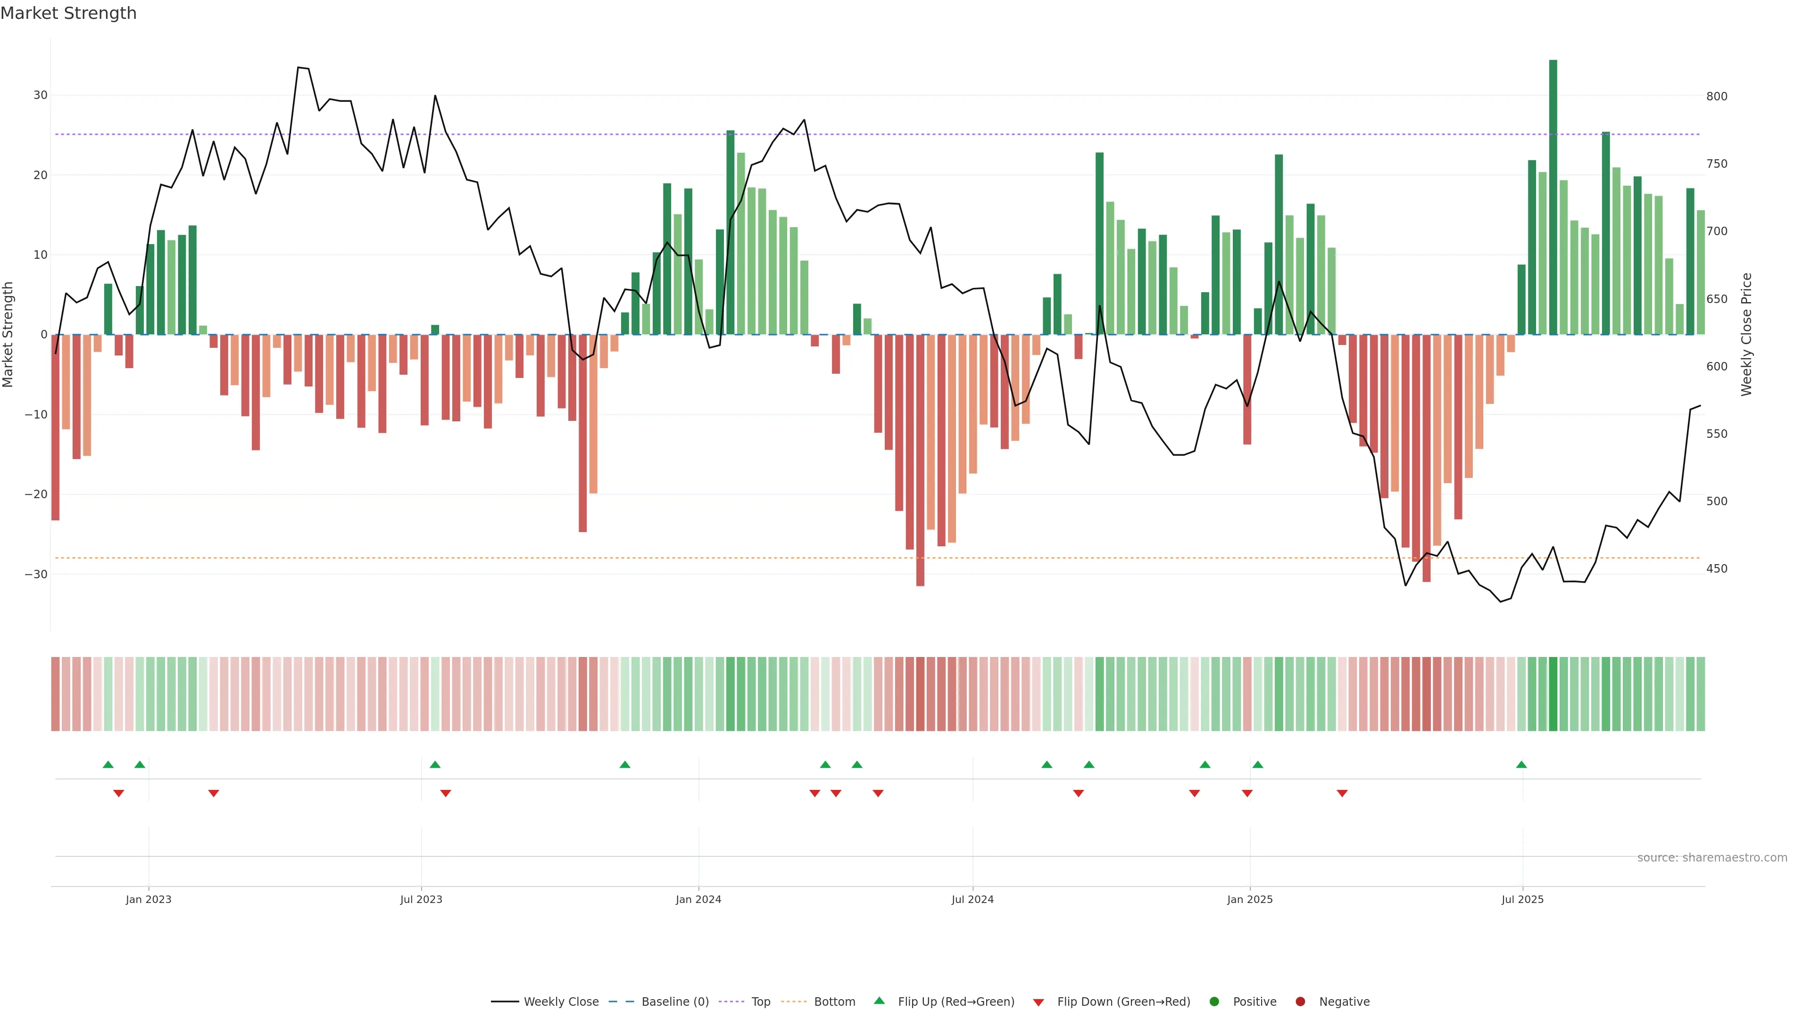Click the Jul 2024 x-axis label
This screenshot has height=1018, width=1811.
coord(972,899)
